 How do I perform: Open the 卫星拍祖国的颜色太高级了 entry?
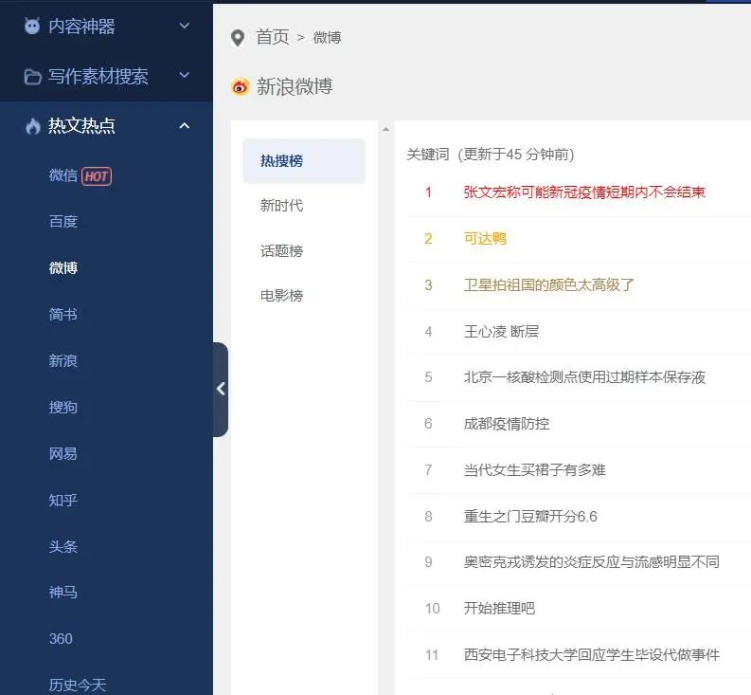pyautogui.click(x=549, y=284)
